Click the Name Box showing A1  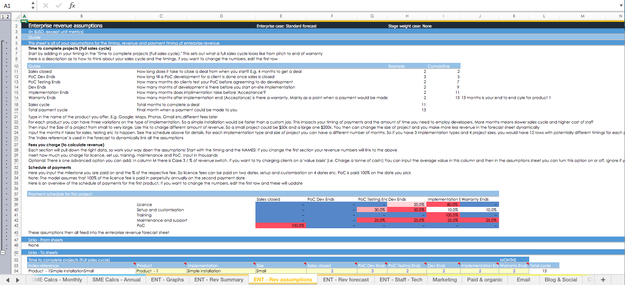(x=15, y=6)
